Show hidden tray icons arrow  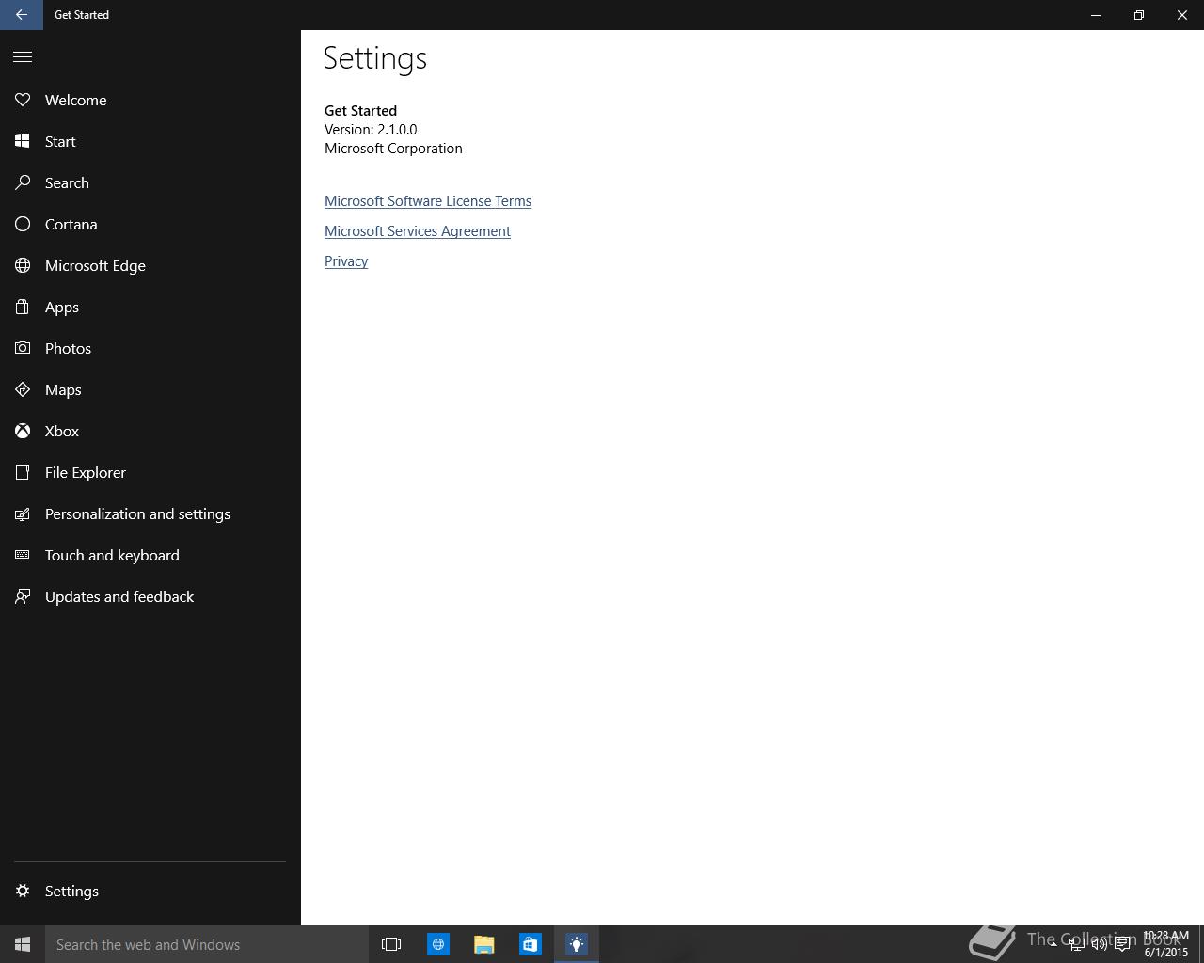tap(1053, 944)
